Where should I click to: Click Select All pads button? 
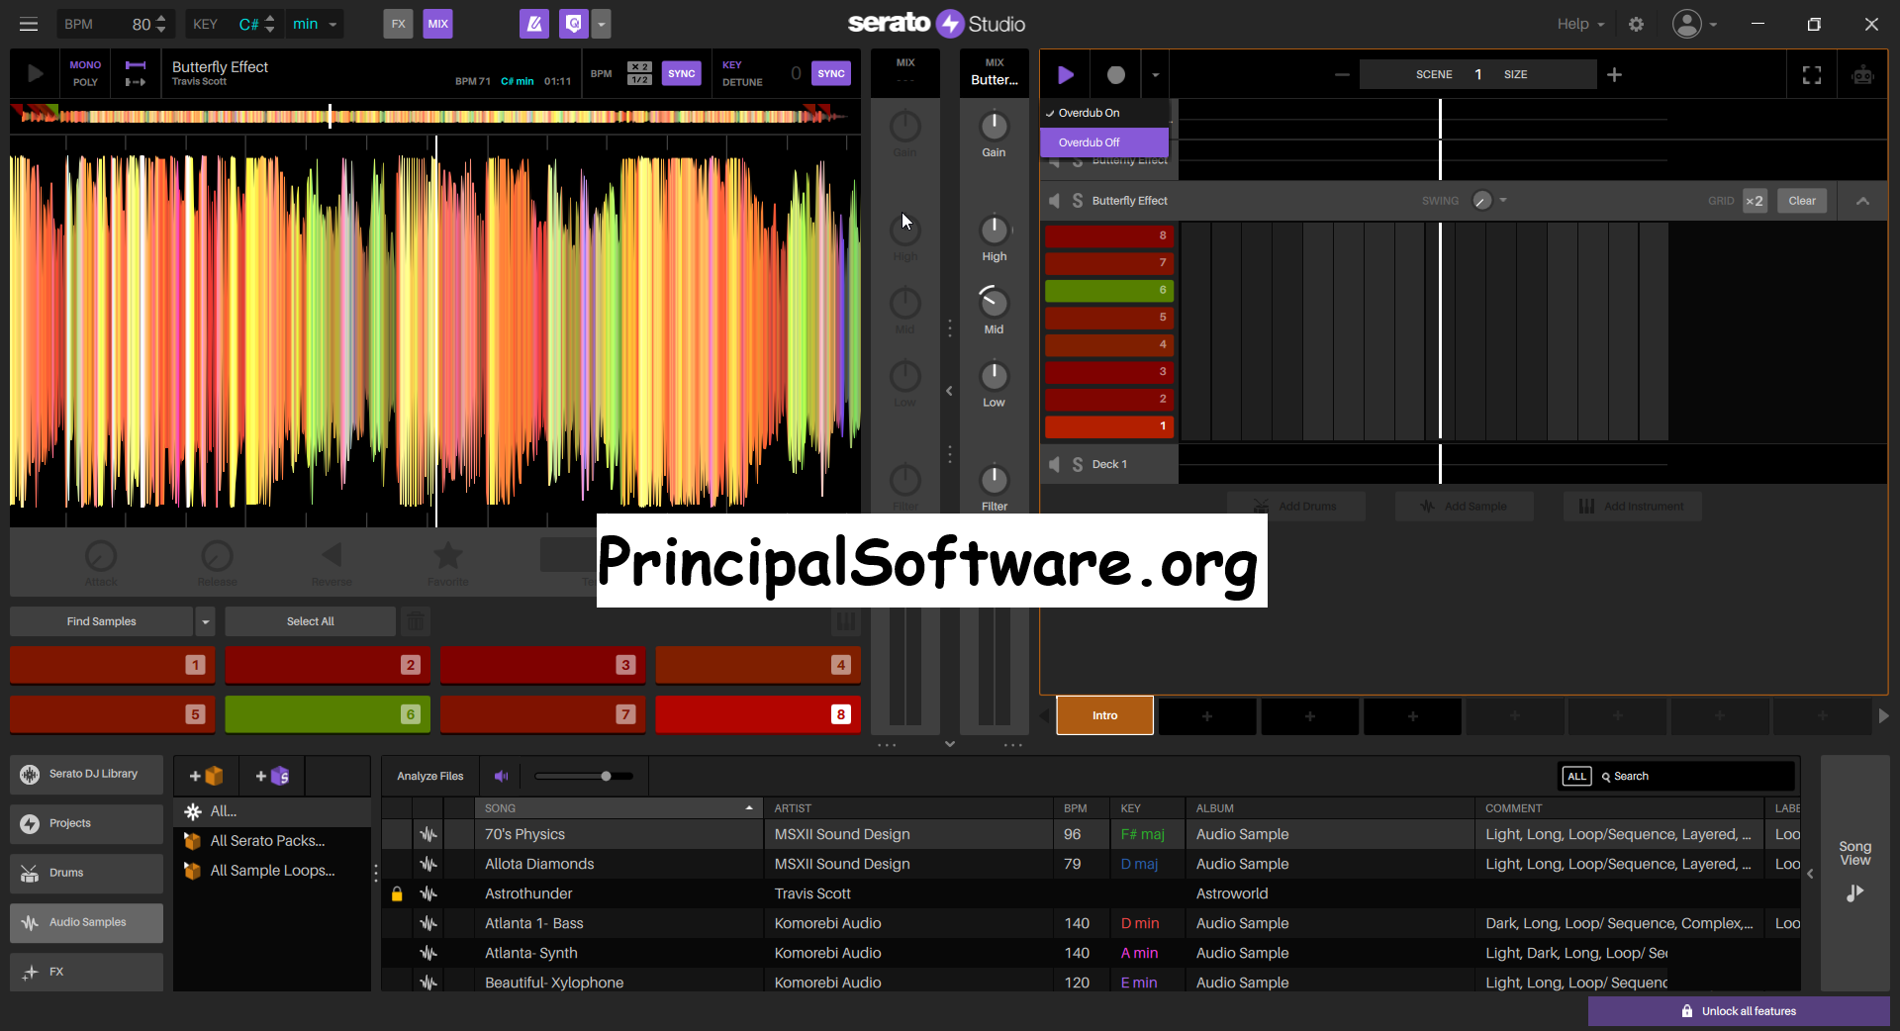pyautogui.click(x=310, y=621)
